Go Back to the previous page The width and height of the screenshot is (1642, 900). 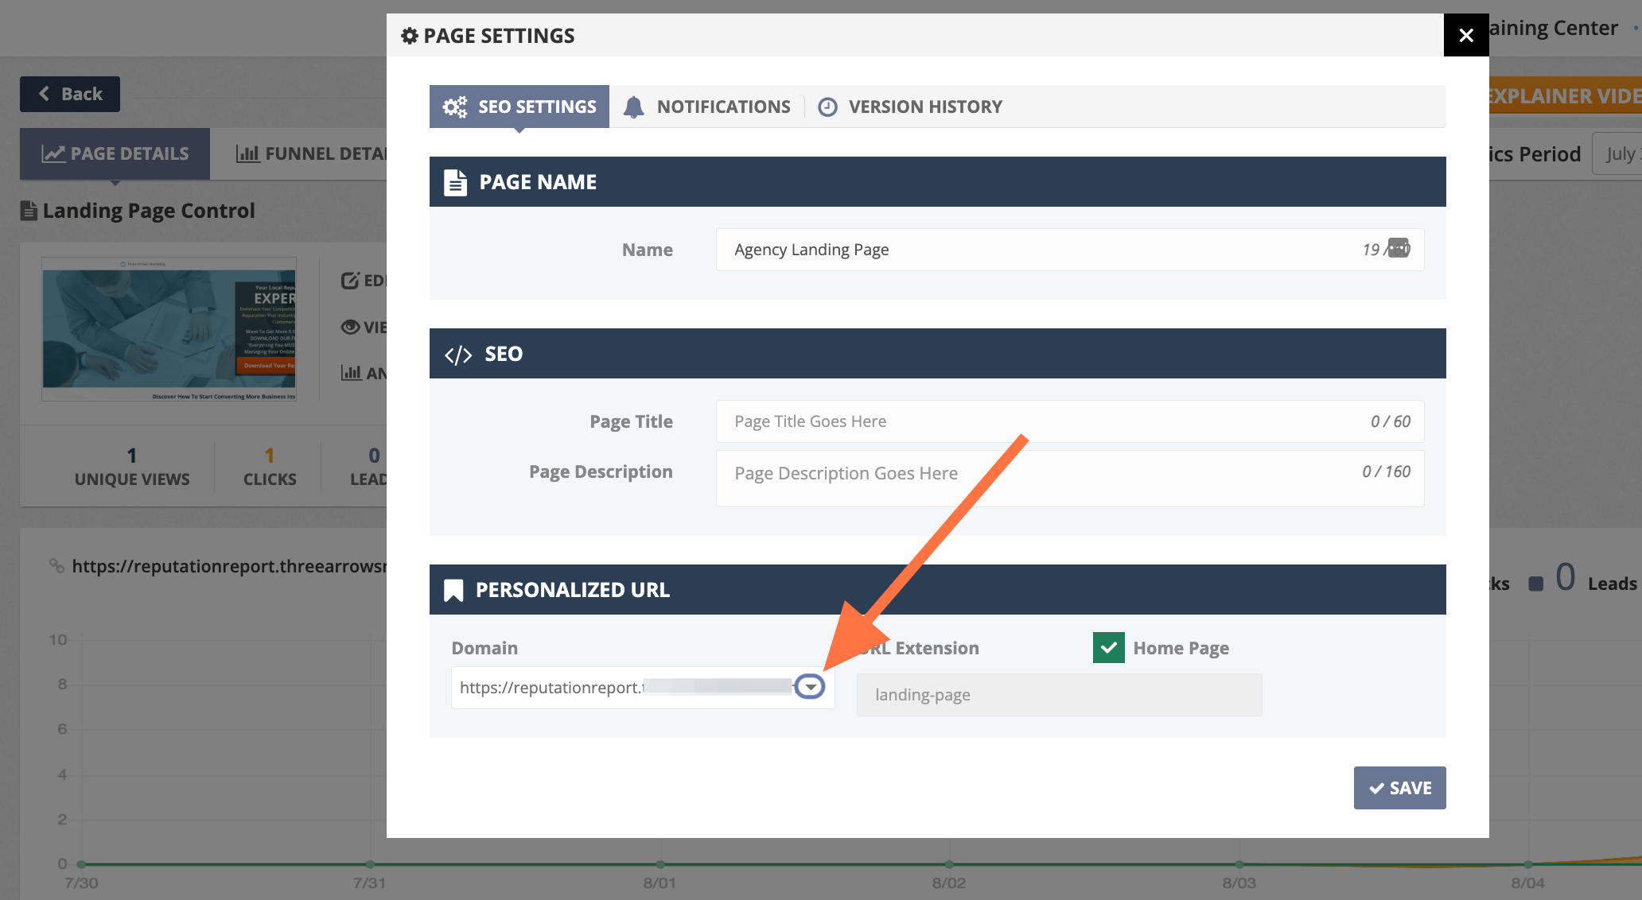point(70,94)
